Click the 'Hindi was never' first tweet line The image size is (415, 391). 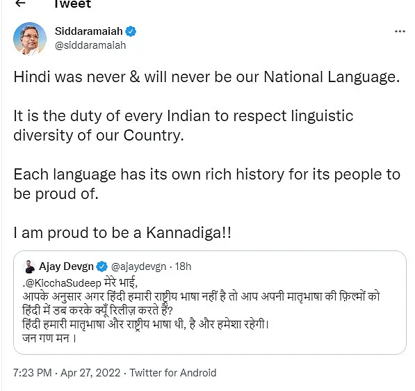(x=206, y=77)
